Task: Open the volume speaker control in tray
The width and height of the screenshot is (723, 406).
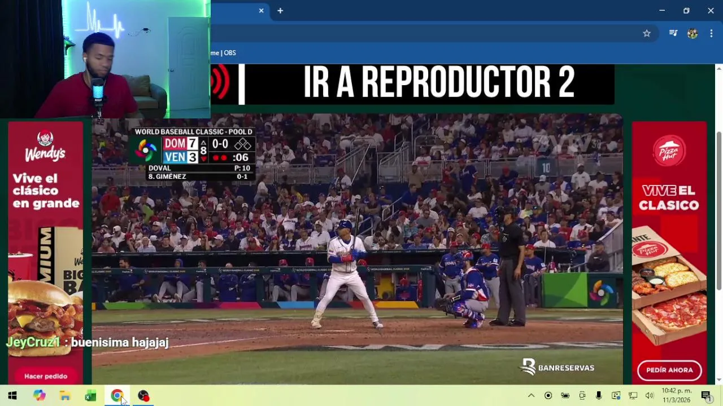Action: pyautogui.click(x=650, y=396)
